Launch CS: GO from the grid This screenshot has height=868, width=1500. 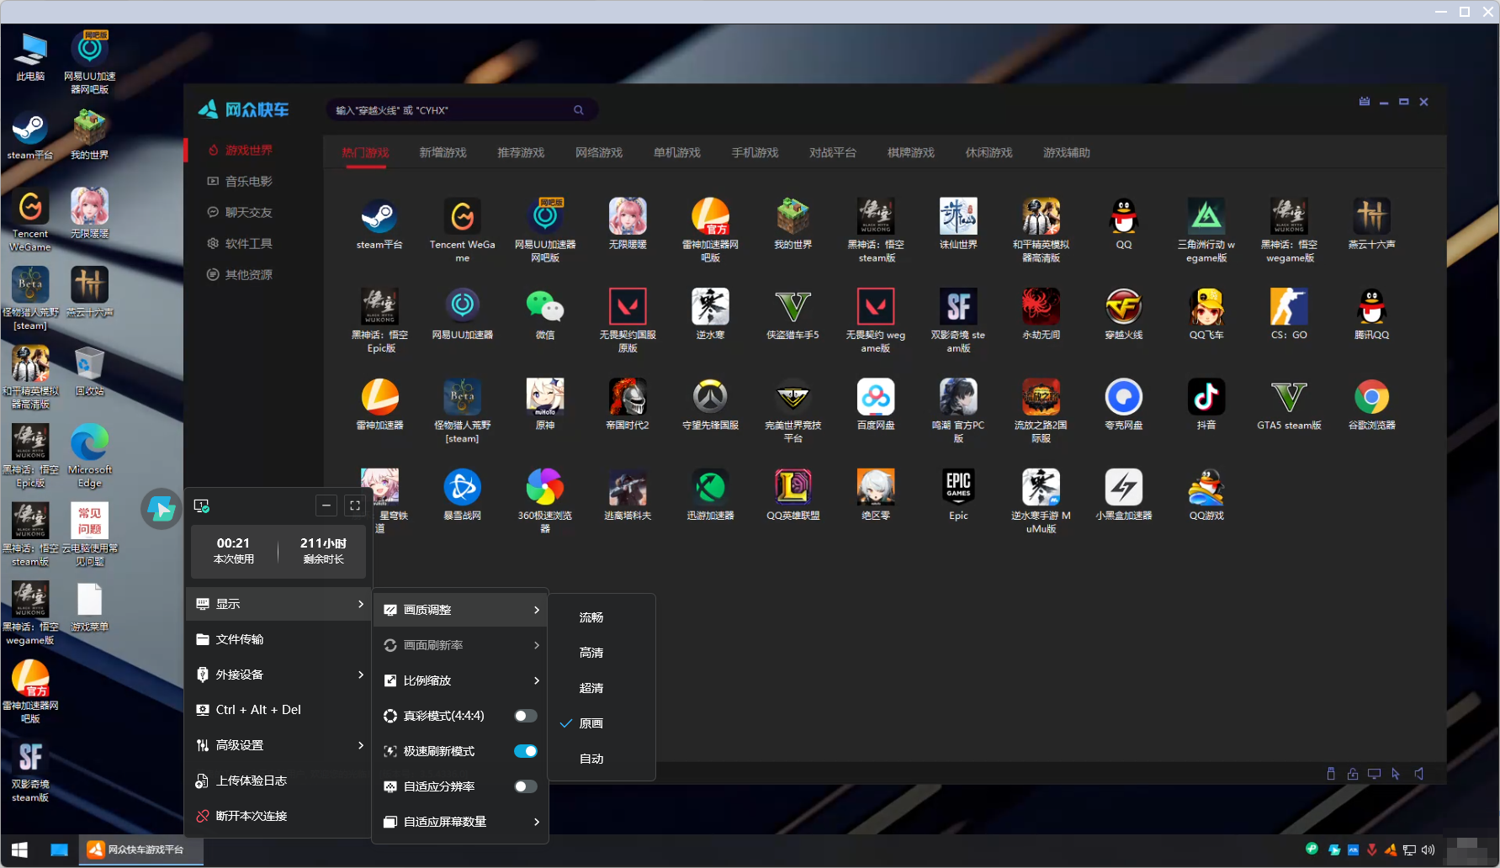coord(1289,314)
